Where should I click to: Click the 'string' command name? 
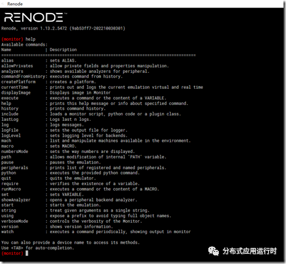coord(9,210)
